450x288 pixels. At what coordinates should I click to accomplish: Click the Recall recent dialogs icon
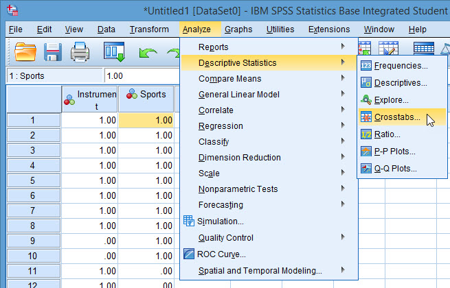[114, 52]
